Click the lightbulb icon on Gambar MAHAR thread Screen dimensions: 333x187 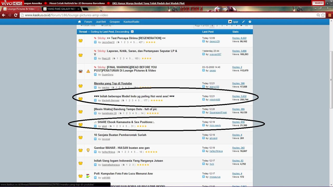coord(88,150)
